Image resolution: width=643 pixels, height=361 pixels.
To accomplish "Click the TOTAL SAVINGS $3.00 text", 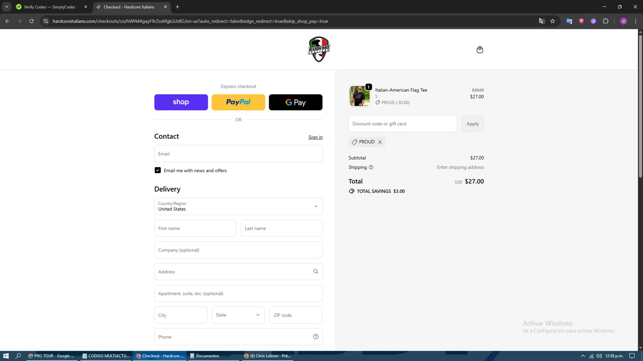I will click(x=381, y=191).
